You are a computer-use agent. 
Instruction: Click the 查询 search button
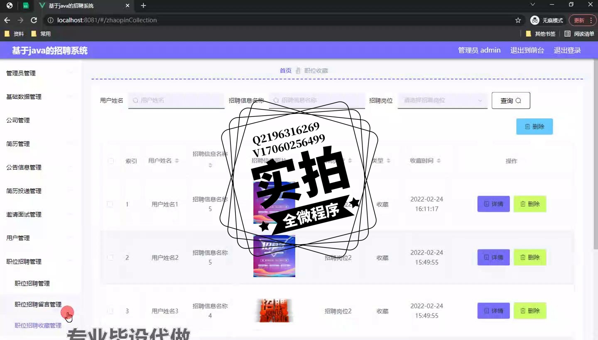tap(511, 100)
